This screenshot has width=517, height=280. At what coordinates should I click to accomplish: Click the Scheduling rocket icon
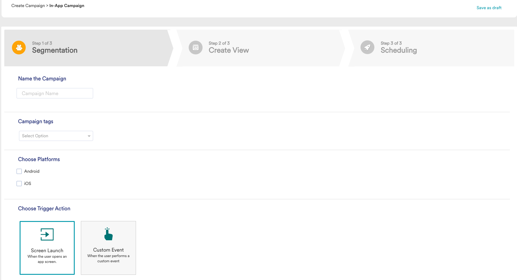click(x=367, y=48)
